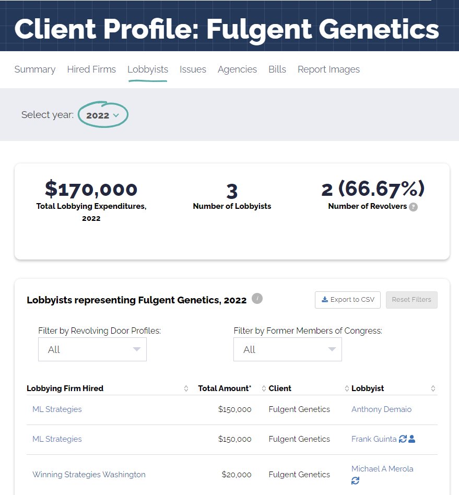Image resolution: width=459 pixels, height=495 pixels.
Task: Expand the Former Members of Congress filter
Action: click(288, 349)
